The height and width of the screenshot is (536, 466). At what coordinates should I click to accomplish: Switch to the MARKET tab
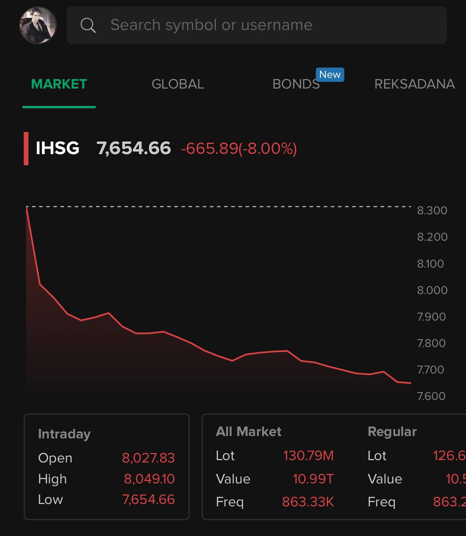59,84
